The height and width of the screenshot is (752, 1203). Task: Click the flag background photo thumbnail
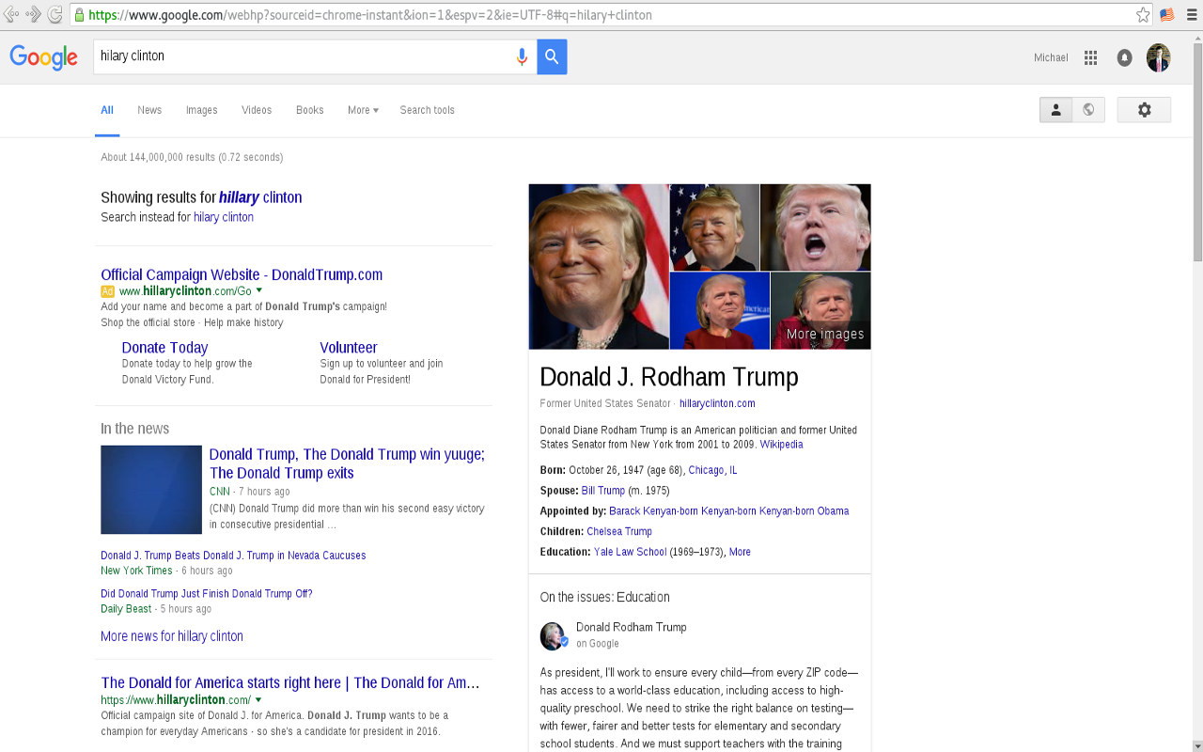(x=713, y=227)
